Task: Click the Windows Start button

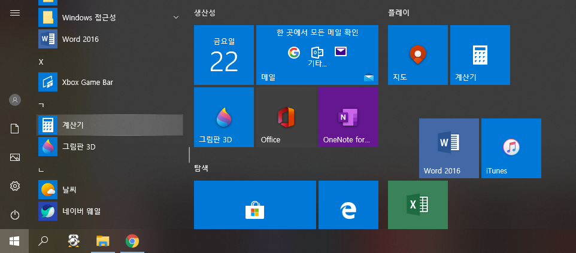Action: click(14, 241)
